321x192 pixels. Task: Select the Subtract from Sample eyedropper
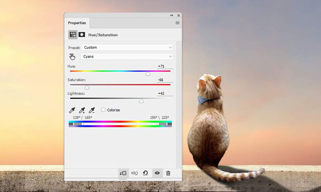coord(92,110)
